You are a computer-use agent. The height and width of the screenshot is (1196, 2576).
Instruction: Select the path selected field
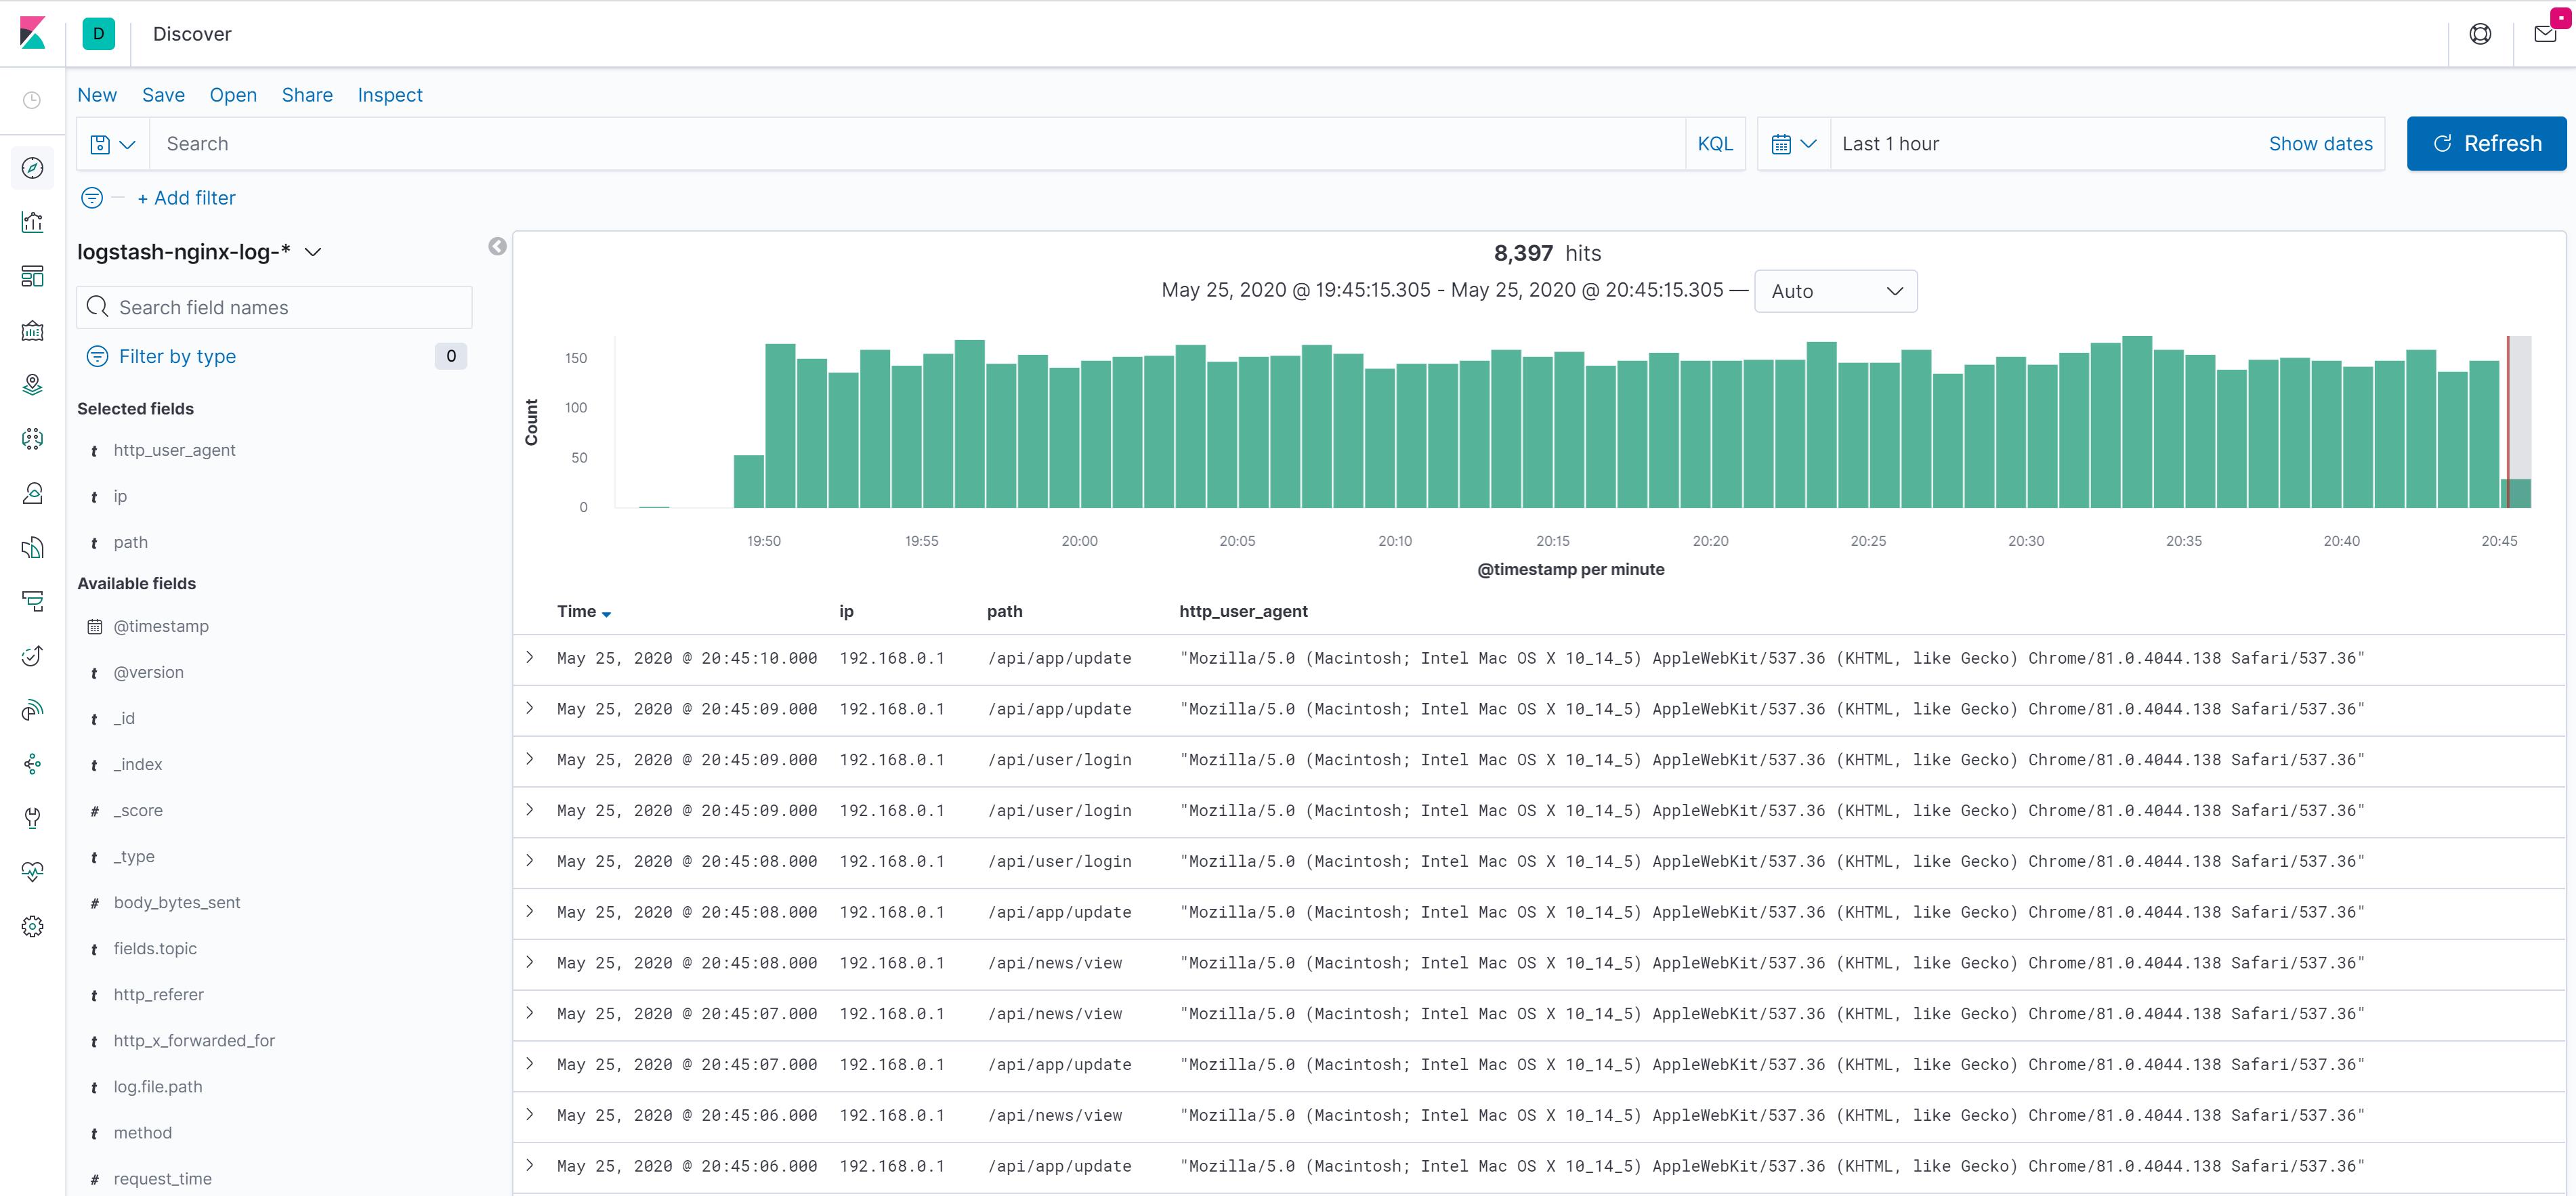(130, 542)
